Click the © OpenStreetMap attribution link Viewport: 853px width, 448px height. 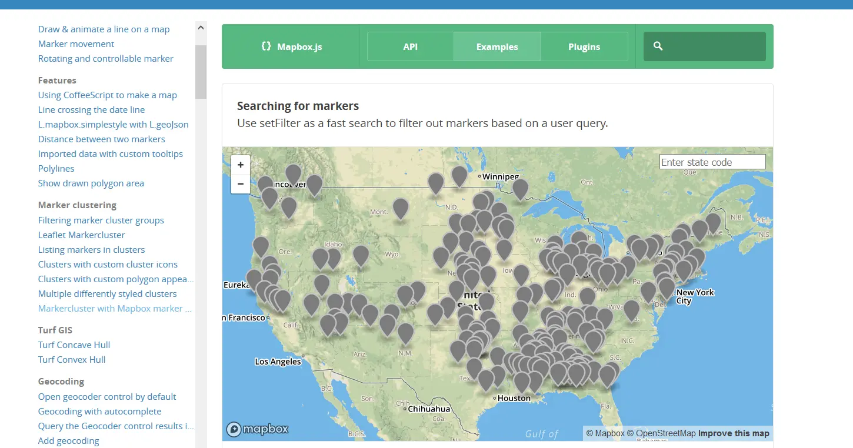click(661, 433)
